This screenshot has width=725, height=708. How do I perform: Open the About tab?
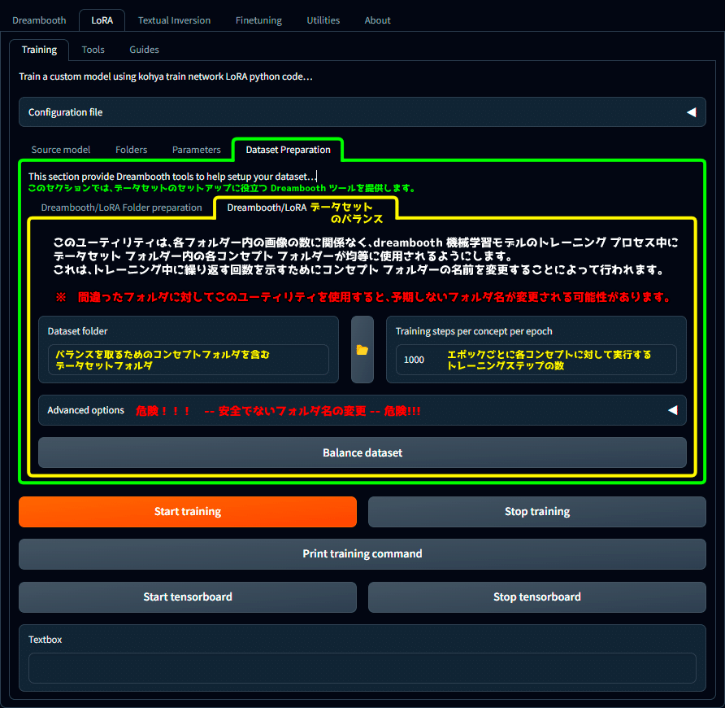coord(377,20)
